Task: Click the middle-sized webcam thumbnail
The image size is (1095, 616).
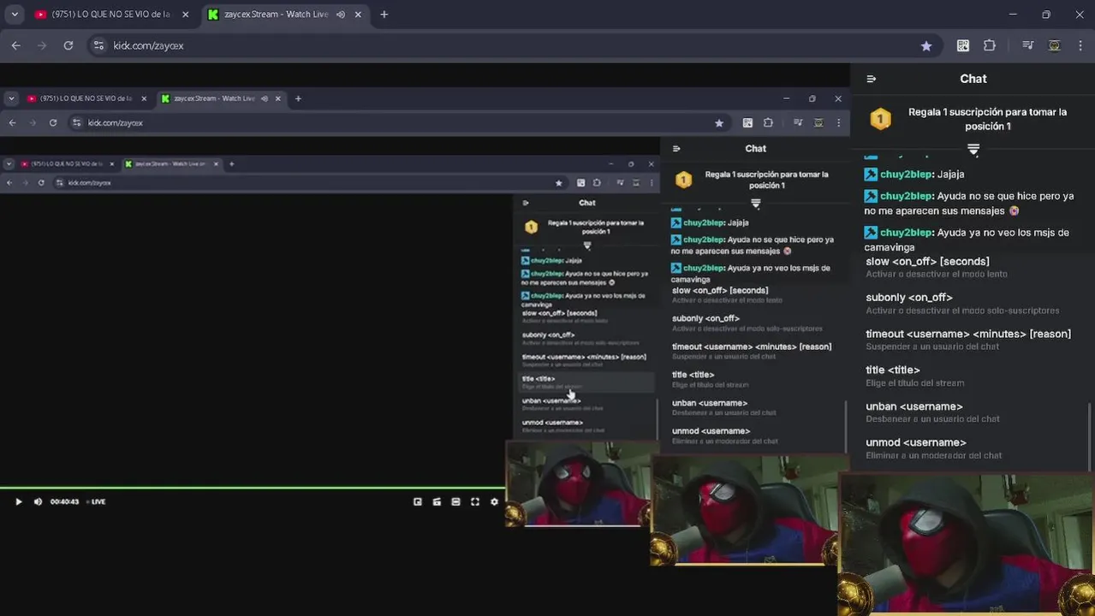Action: 749,510
